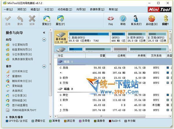Image resolution: width=174 pixels, height=129 pixels.
Task: Click the GPT分区/主分区 legend swatch
Action: (x=7, y=121)
